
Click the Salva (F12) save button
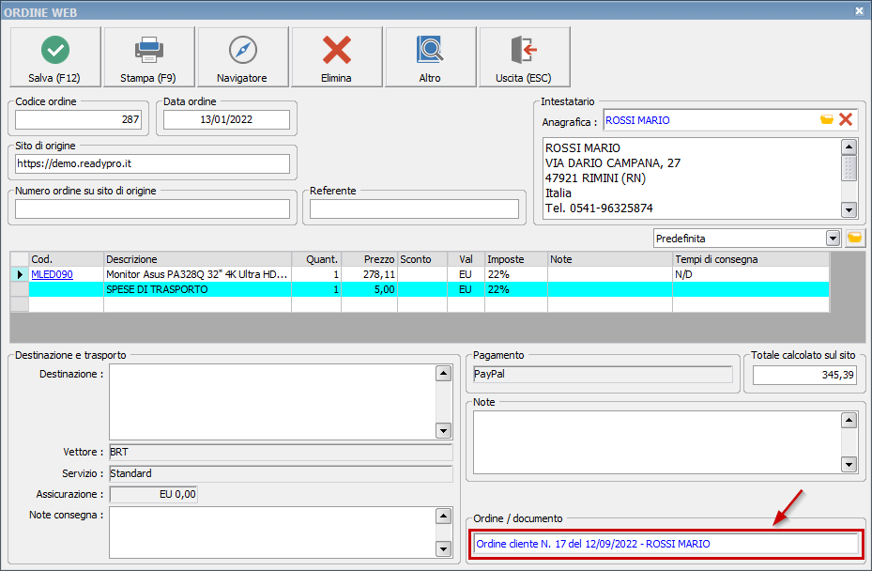pyautogui.click(x=55, y=57)
